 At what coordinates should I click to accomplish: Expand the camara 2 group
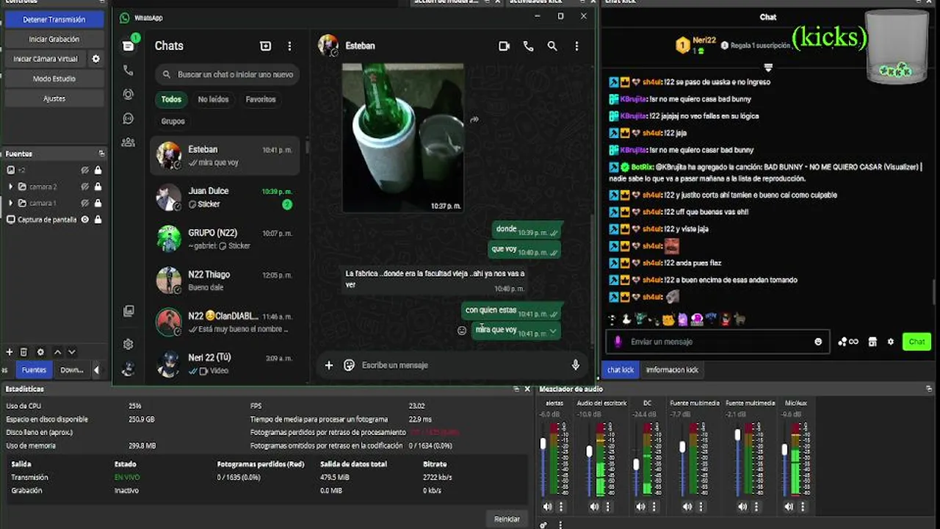tap(11, 187)
